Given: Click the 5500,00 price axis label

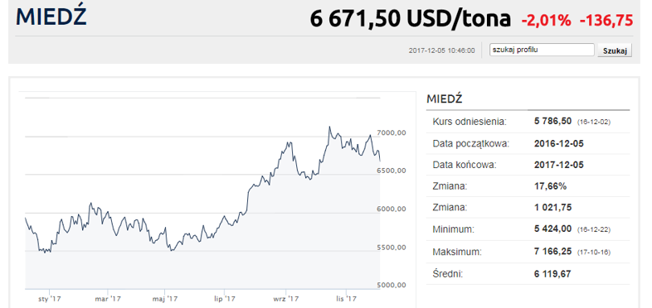Looking at the screenshot, I should 390,248.
